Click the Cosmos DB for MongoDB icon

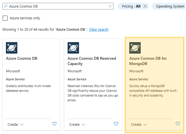(x=135, y=48)
